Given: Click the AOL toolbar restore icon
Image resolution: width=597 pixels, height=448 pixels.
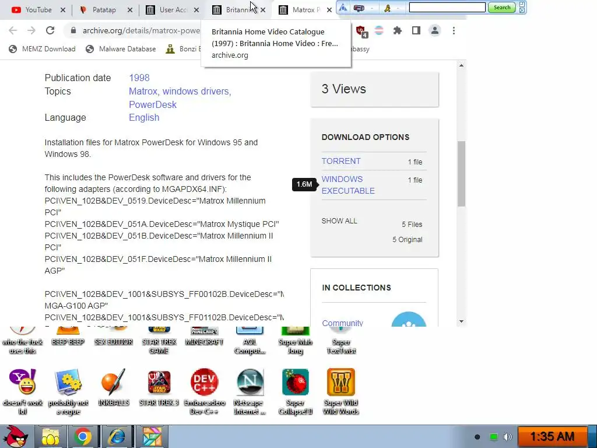Looking at the screenshot, I should [x=522, y=4].
